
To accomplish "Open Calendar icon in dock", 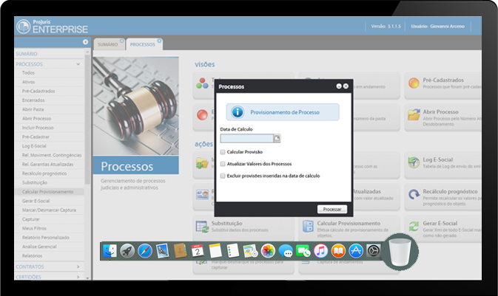I will (198, 251).
